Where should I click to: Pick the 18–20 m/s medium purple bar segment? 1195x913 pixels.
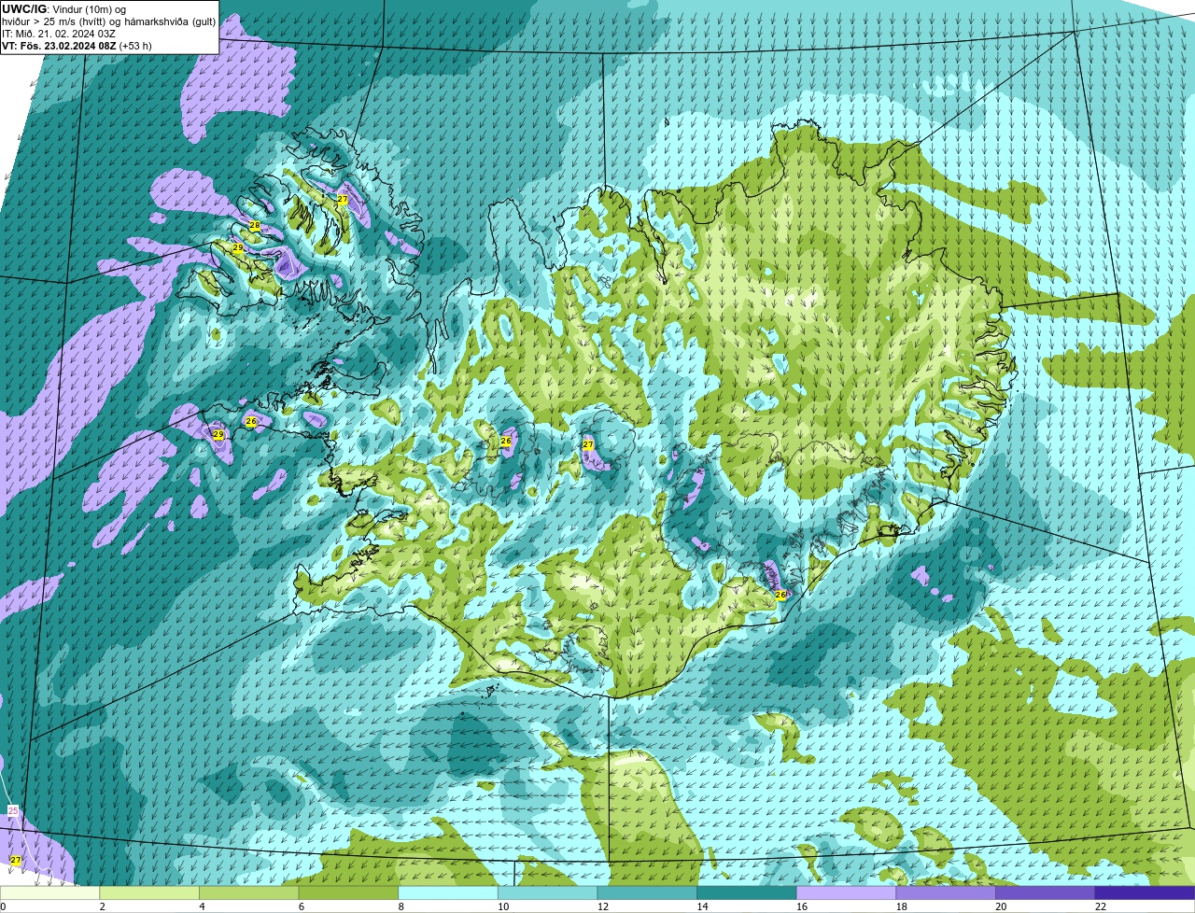pos(946,893)
